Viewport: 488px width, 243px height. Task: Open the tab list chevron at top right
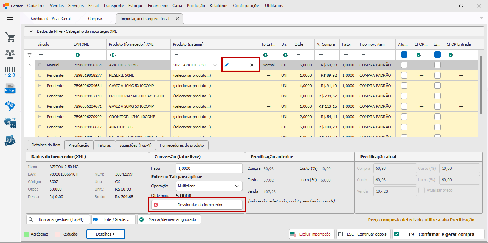point(481,17)
